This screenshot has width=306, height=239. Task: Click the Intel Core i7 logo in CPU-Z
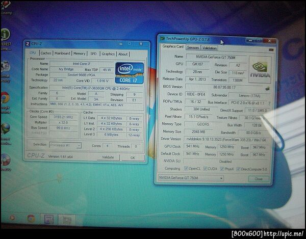pyautogui.click(x=130, y=73)
